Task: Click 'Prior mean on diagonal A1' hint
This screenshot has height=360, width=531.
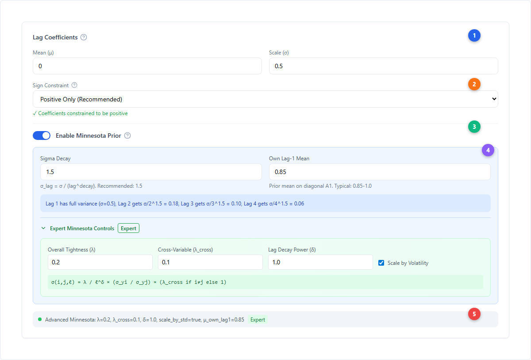Action: (320, 186)
